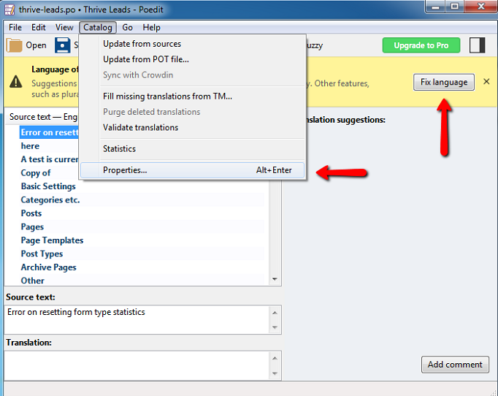Image resolution: width=498 pixels, height=396 pixels.
Task: Select the 'Other' string row
Action: [x=142, y=281]
